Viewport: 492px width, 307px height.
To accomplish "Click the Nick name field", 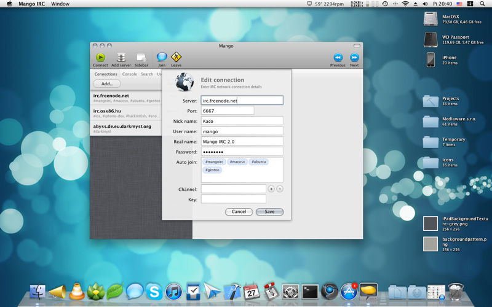I will coord(242,121).
